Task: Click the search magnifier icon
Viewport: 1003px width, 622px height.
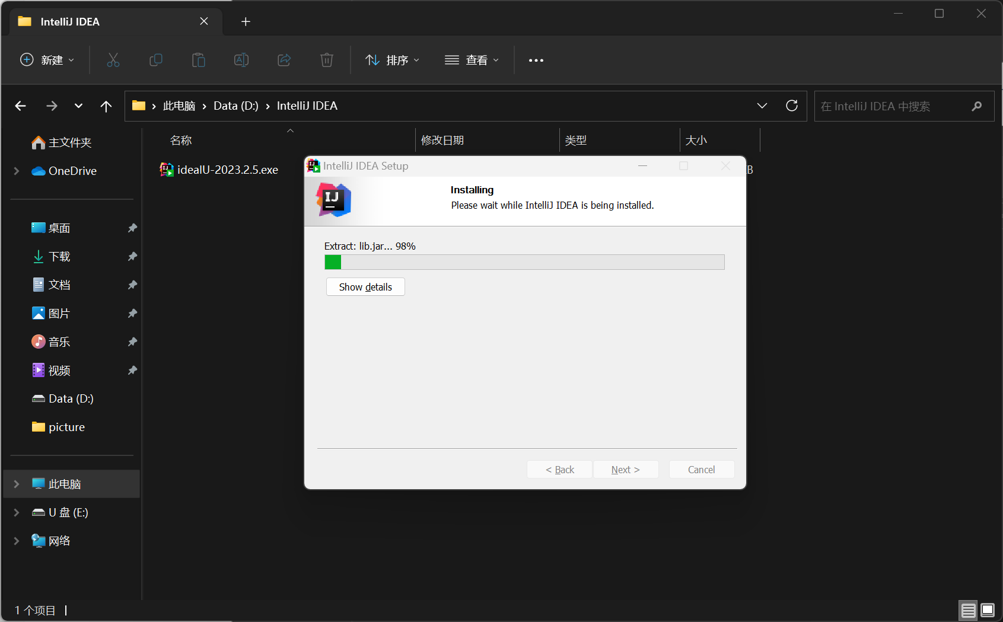Action: tap(977, 106)
